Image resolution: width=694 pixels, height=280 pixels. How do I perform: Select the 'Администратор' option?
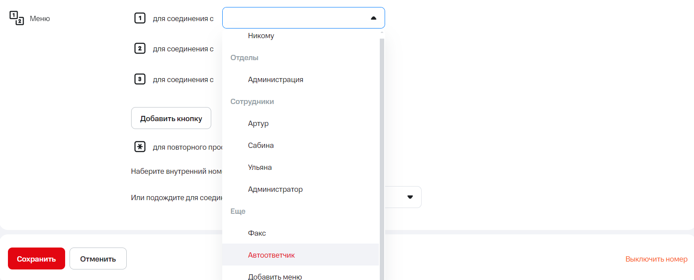(275, 189)
